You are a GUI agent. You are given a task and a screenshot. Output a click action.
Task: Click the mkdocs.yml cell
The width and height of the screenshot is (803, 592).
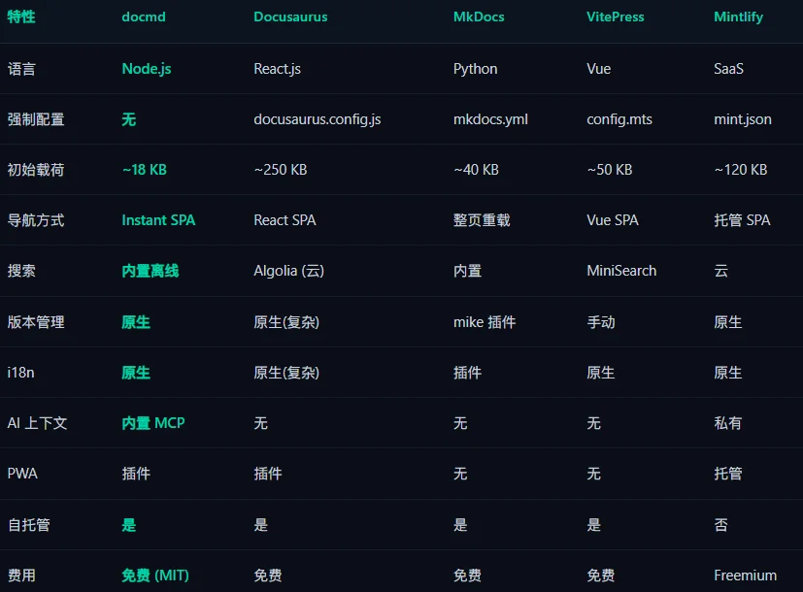[490, 119]
